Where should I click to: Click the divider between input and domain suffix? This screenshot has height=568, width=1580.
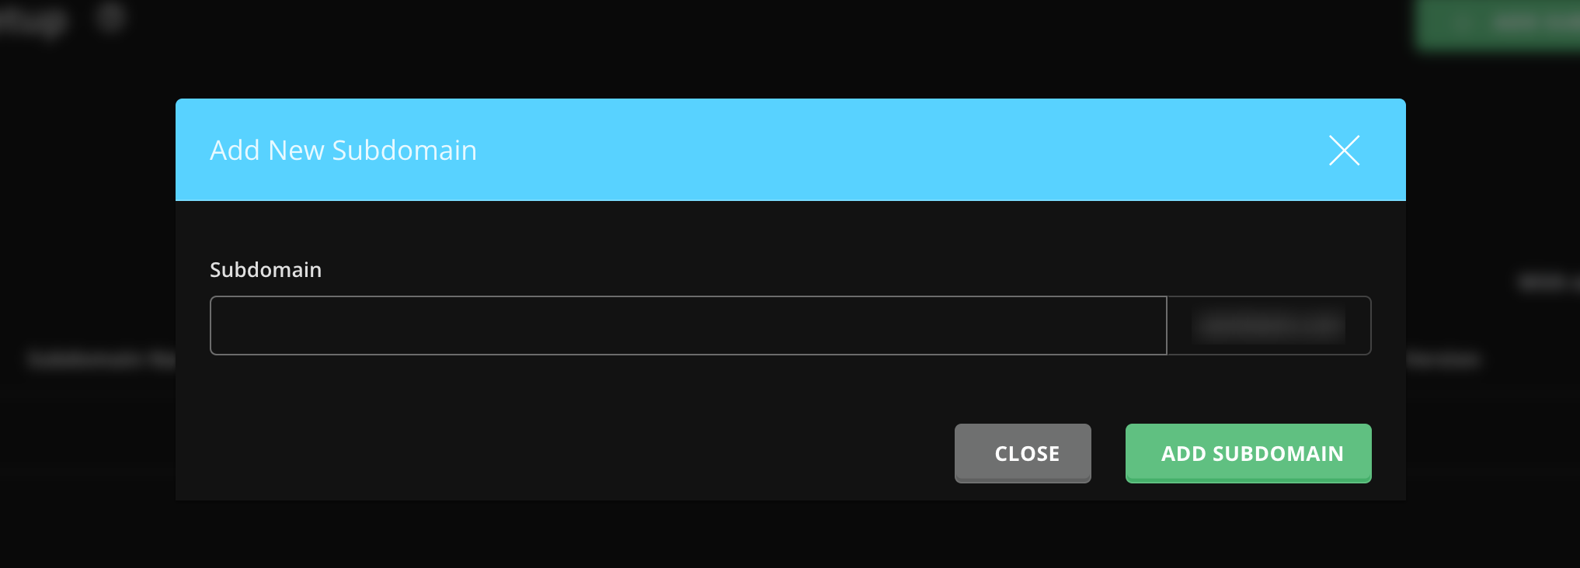pyautogui.click(x=1167, y=325)
